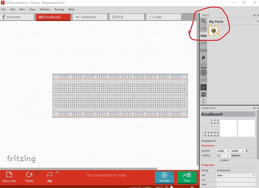Click the rotation degrees input field
Screen dimensions: 259x188
223,155
